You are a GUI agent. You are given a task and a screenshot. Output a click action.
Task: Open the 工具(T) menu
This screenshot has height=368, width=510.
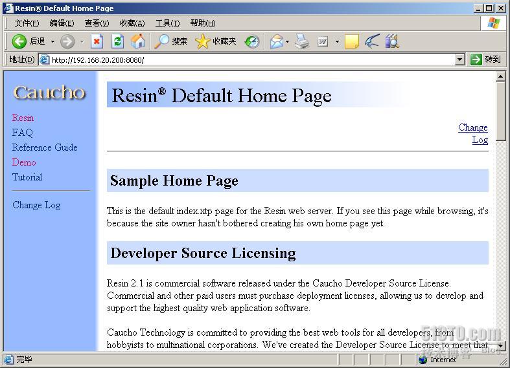167,23
